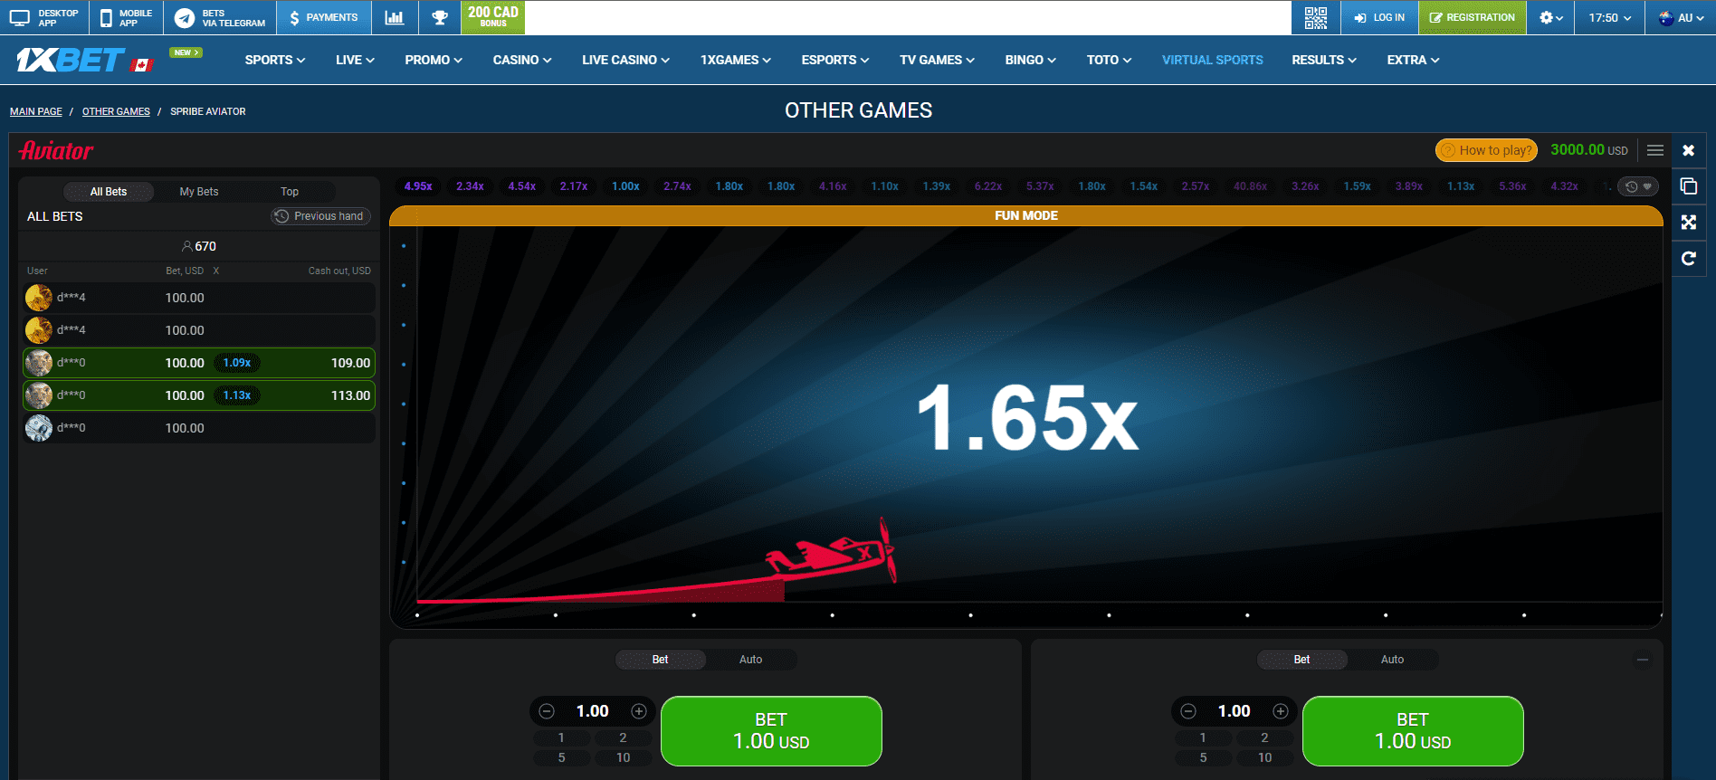Switch to All Bets tab
This screenshot has height=780, width=1716.
pos(109,192)
